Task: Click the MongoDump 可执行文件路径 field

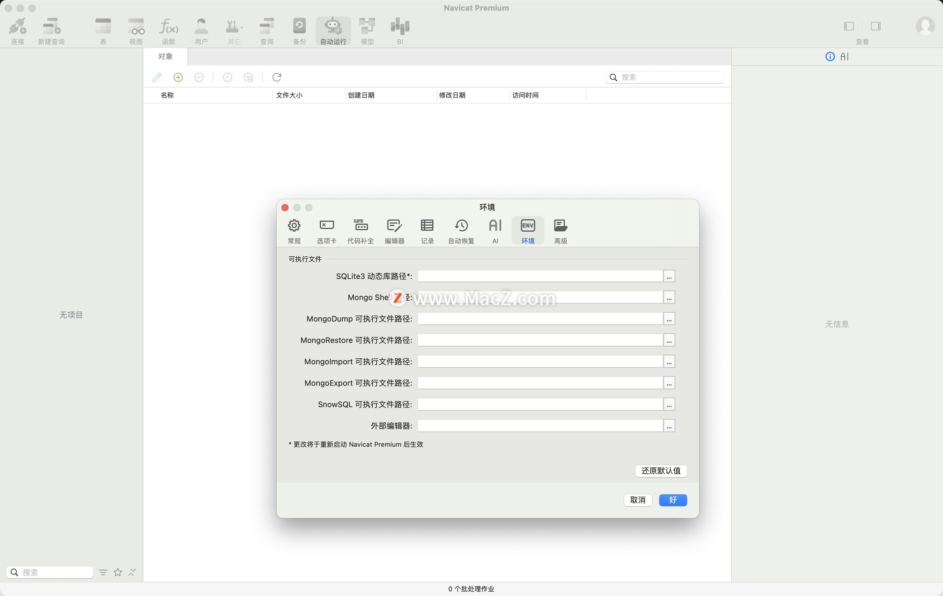Action: (x=540, y=319)
